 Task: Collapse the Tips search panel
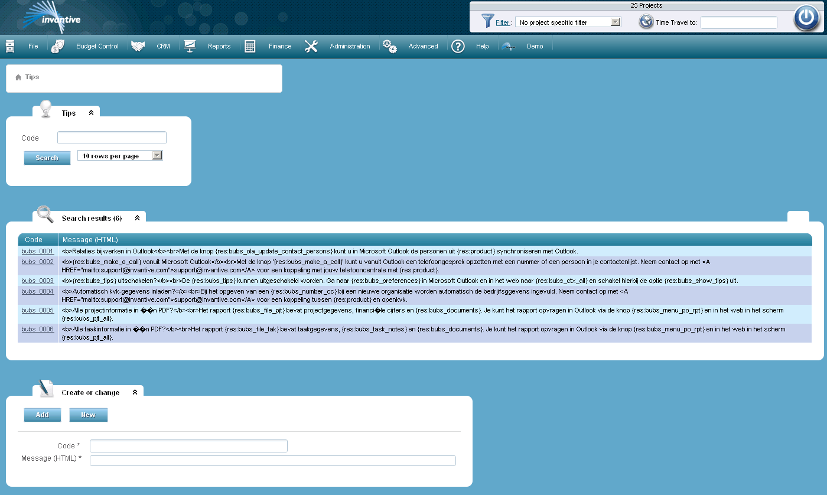click(x=91, y=113)
